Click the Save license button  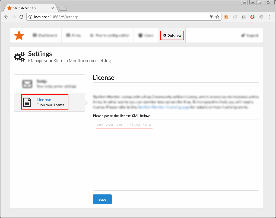102,199
